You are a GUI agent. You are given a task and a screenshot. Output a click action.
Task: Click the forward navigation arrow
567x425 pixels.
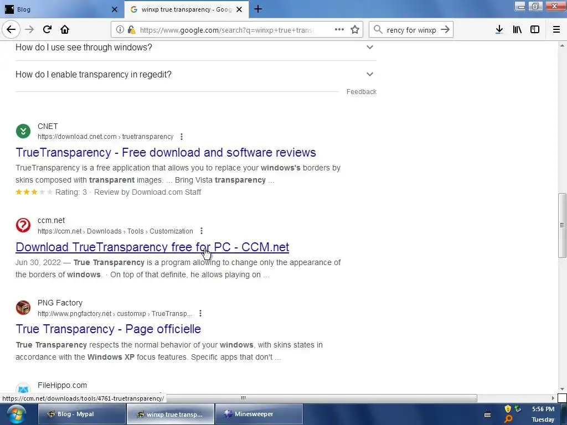click(29, 30)
